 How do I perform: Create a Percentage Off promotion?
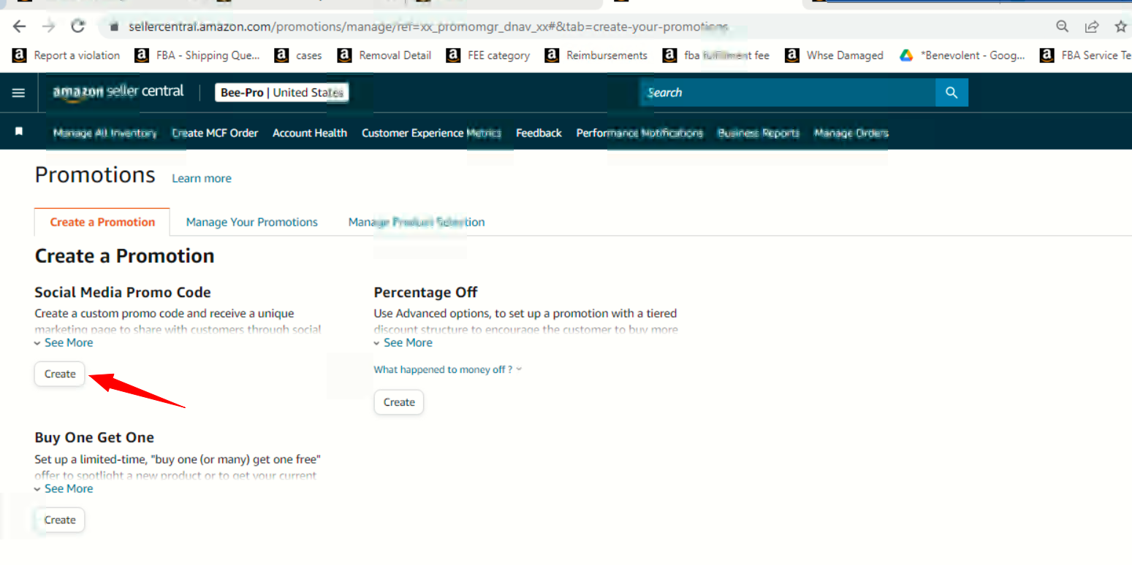point(399,402)
